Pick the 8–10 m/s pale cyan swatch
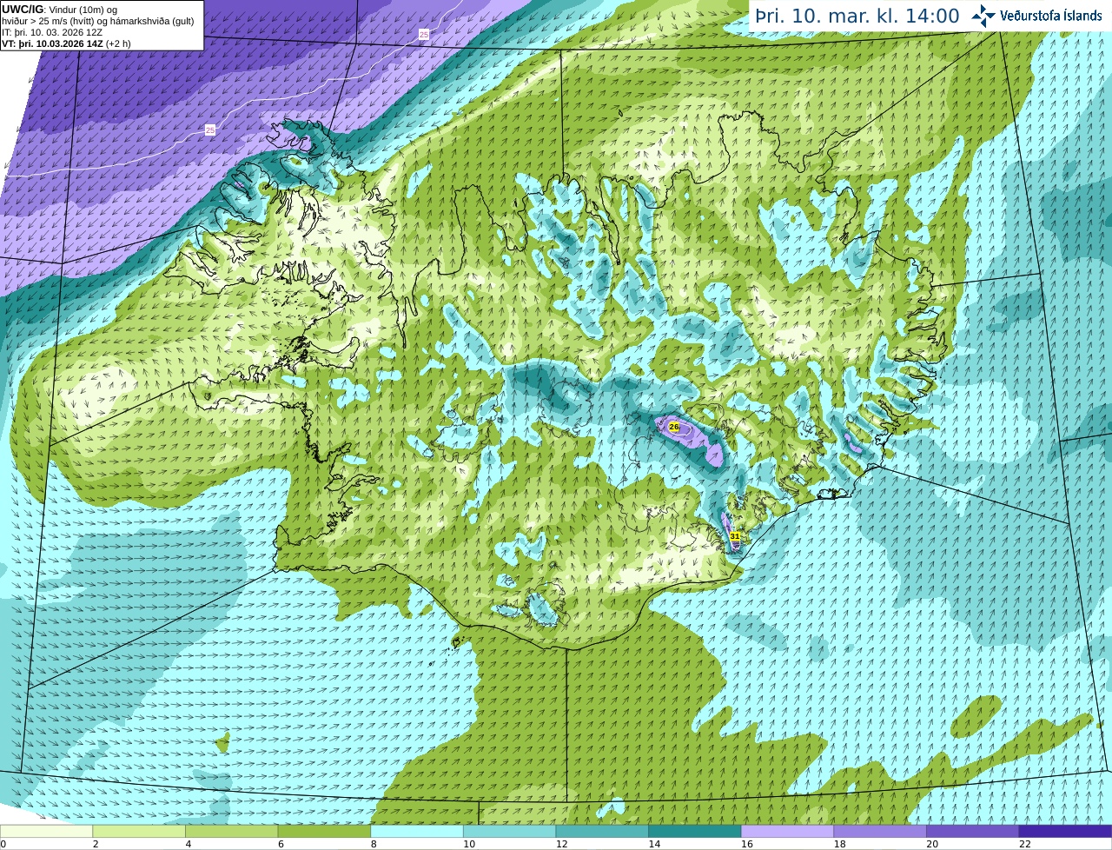Image resolution: width=1112 pixels, height=850 pixels. coord(417,831)
